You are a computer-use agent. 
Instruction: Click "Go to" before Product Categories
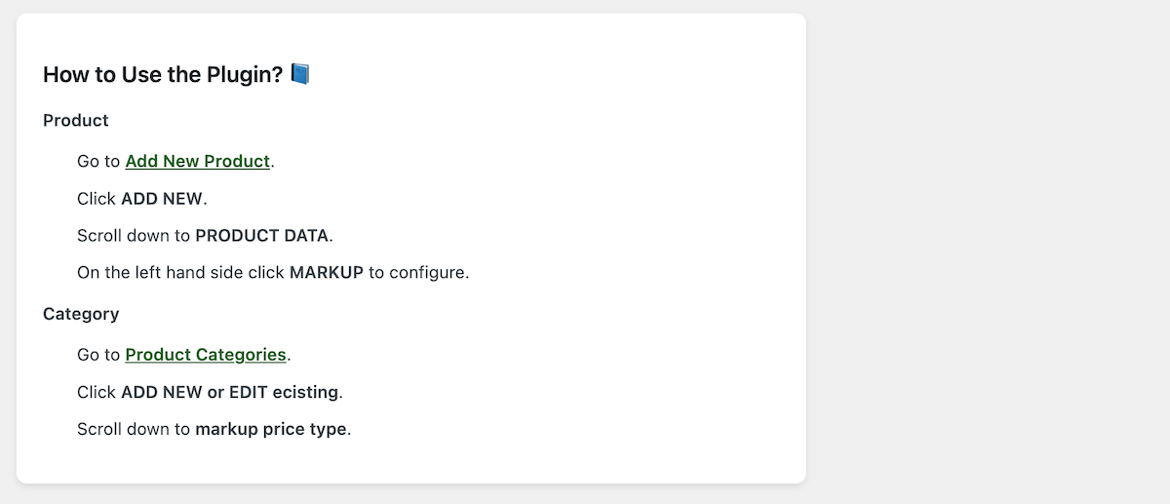coord(98,355)
